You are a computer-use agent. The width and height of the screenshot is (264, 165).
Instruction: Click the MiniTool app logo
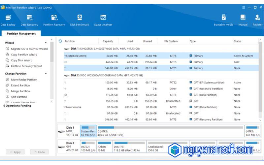pos(3,7)
